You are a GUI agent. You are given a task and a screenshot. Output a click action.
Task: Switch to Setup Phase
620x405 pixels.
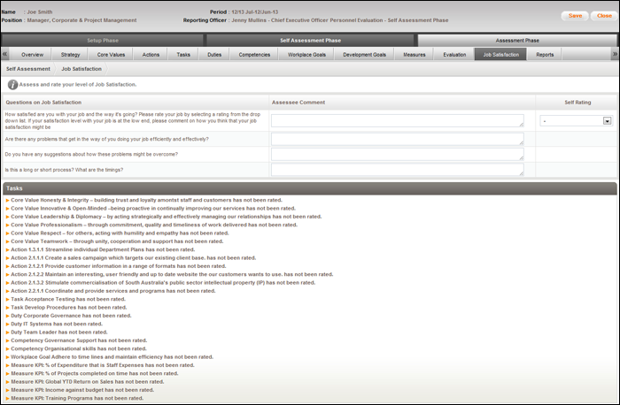[103, 41]
